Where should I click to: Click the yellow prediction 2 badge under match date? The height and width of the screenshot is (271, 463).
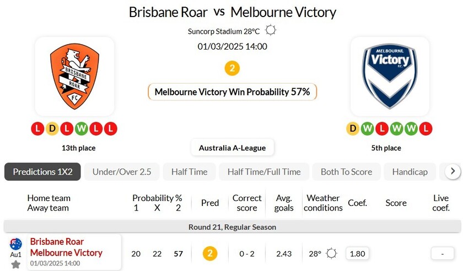[232, 68]
